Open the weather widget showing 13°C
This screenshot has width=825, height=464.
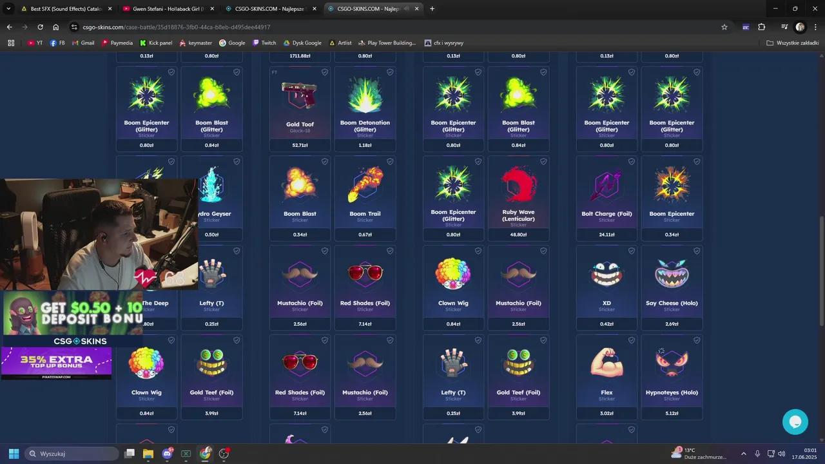(699, 453)
